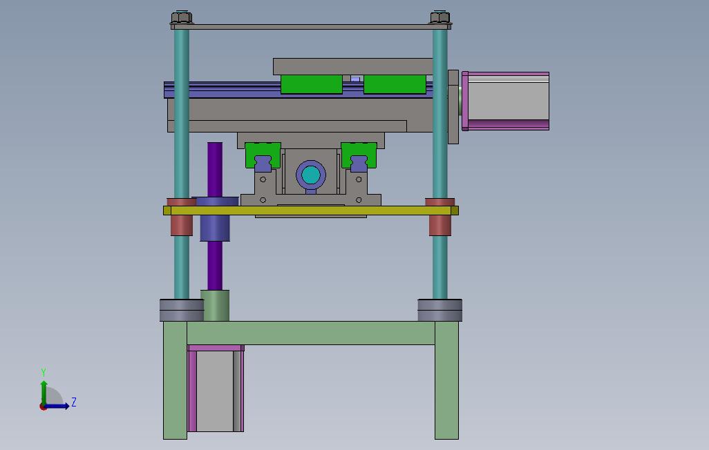Select the yellow horizontal platform plate
The image size is (709, 450).
click(311, 211)
